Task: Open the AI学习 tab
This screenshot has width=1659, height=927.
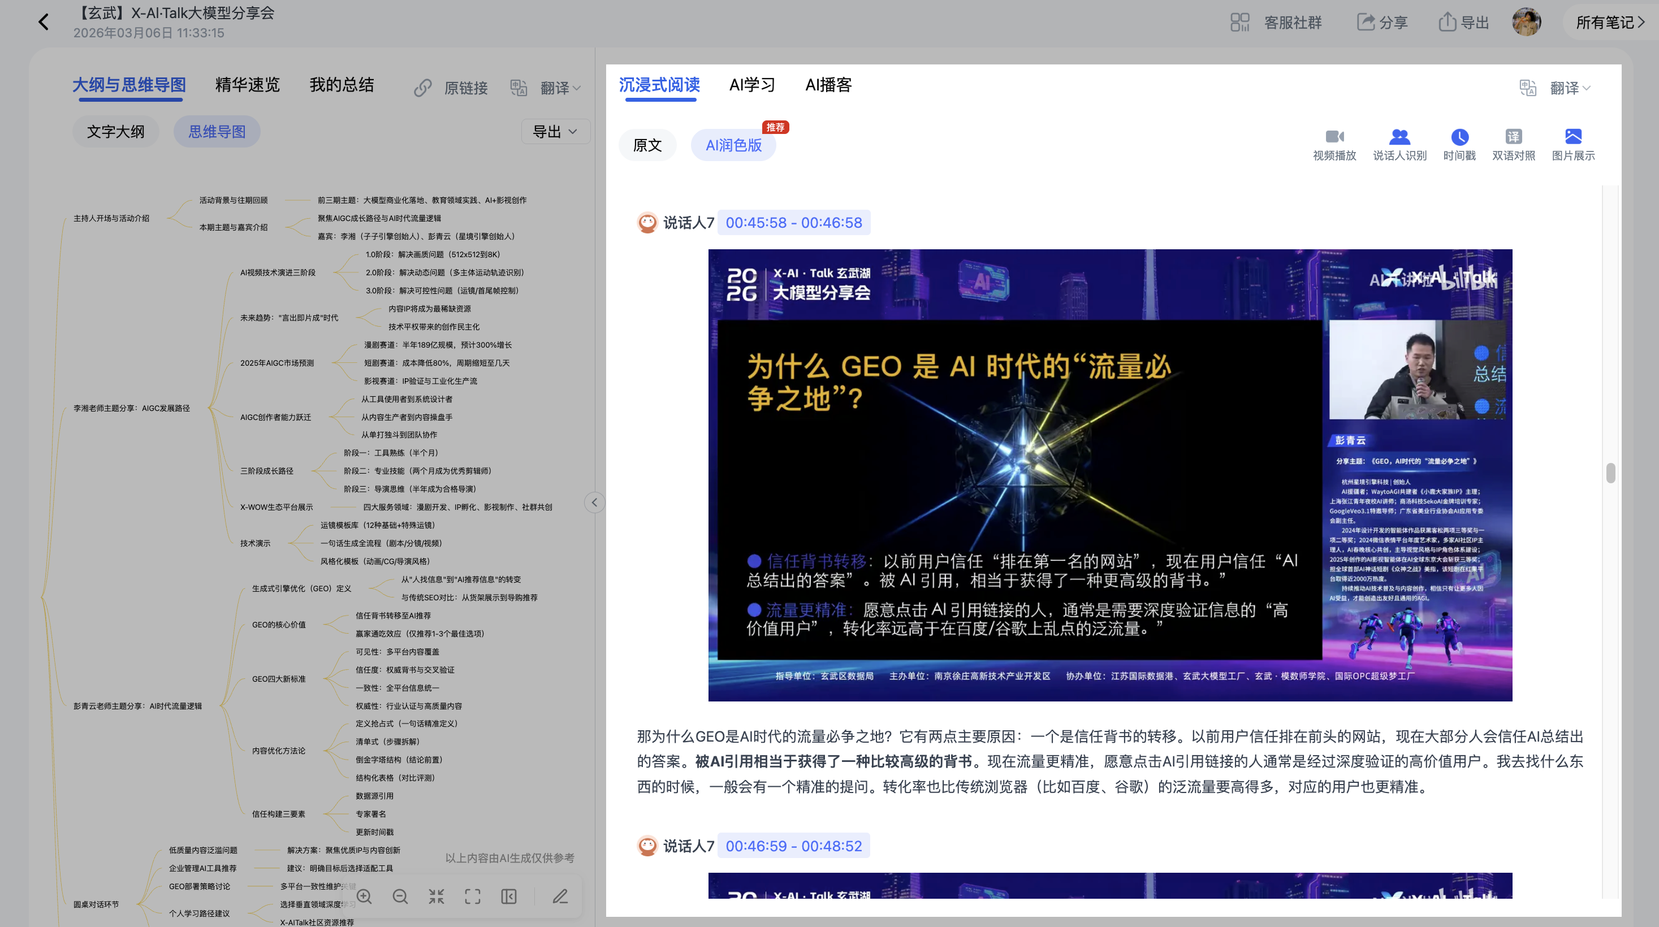Action: point(752,85)
